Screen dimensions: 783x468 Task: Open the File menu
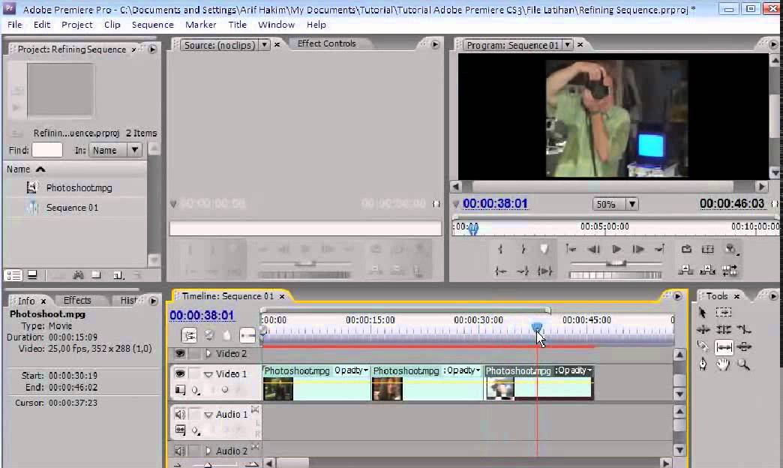[x=14, y=25]
